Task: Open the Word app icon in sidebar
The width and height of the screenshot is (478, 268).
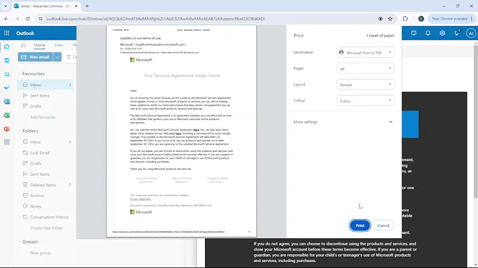Action: (x=7, y=101)
